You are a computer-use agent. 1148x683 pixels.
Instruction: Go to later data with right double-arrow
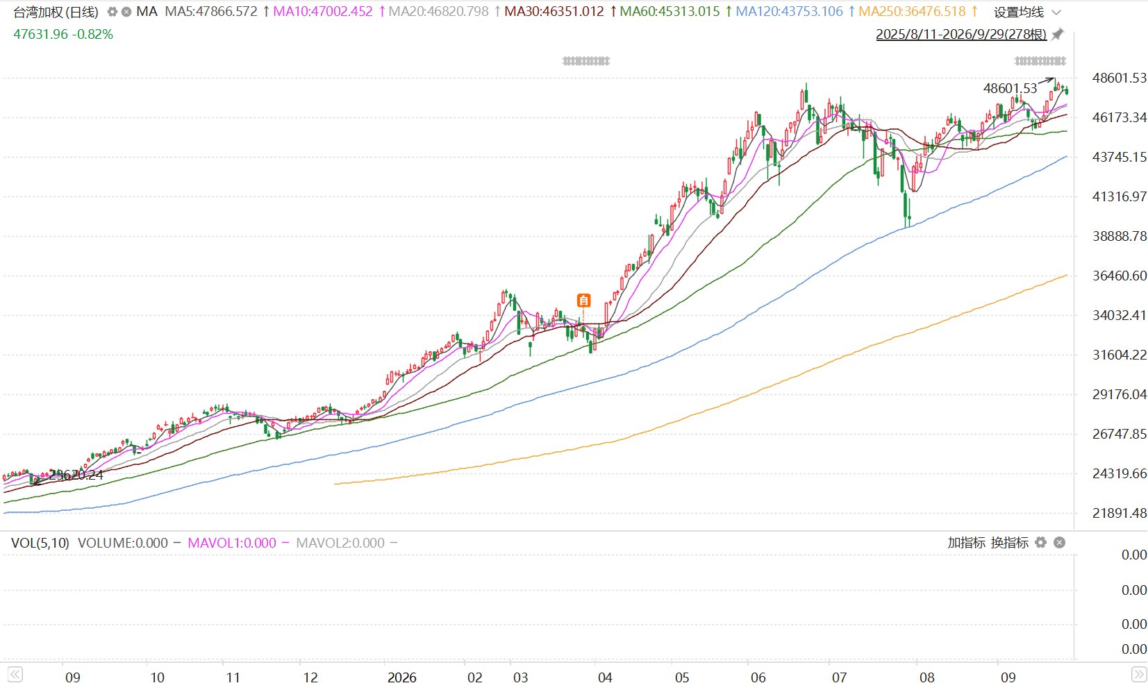point(1139,674)
